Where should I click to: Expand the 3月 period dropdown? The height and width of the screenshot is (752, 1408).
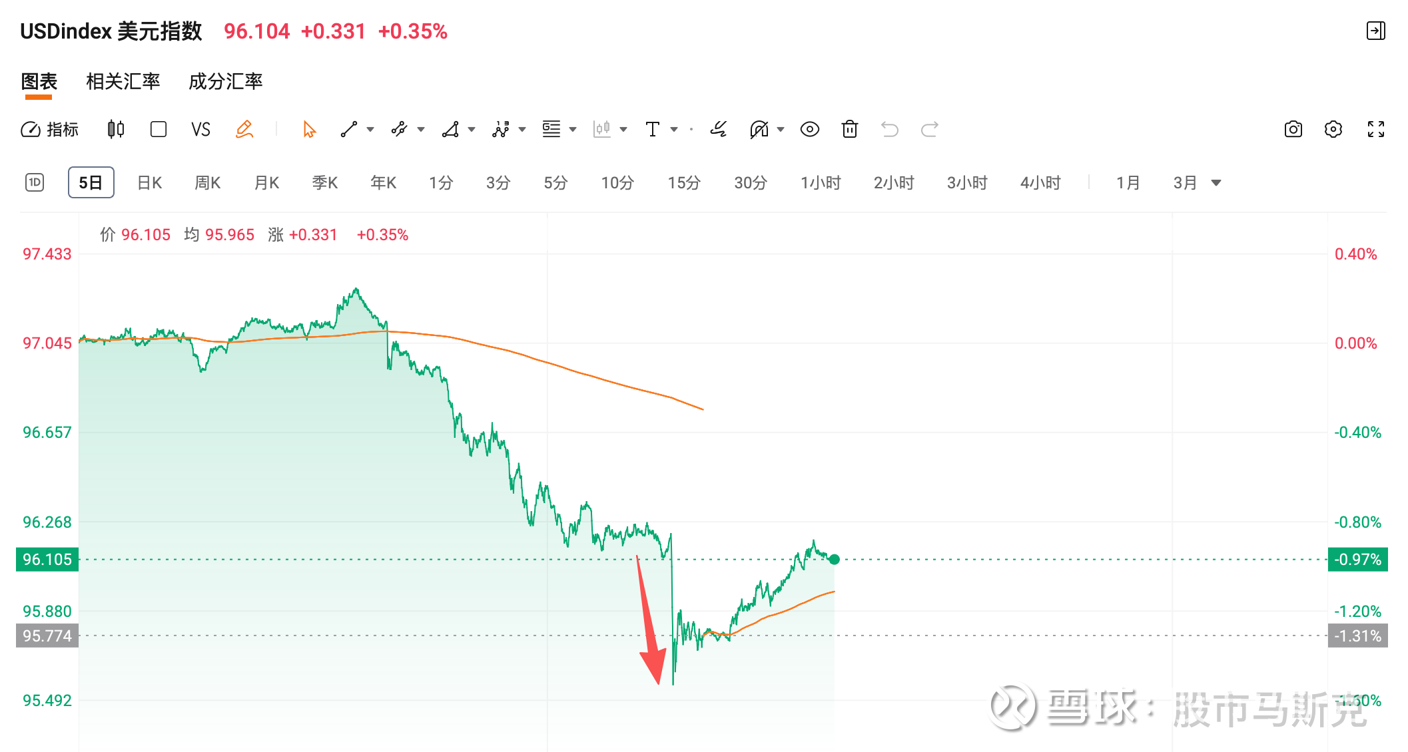[x=1216, y=183]
